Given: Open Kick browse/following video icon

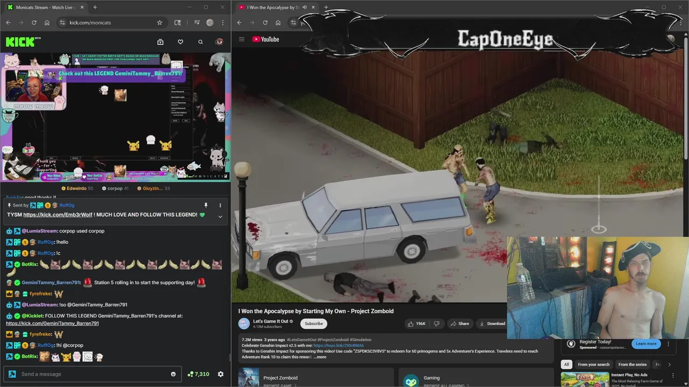Looking at the screenshot, I should click(x=160, y=42).
